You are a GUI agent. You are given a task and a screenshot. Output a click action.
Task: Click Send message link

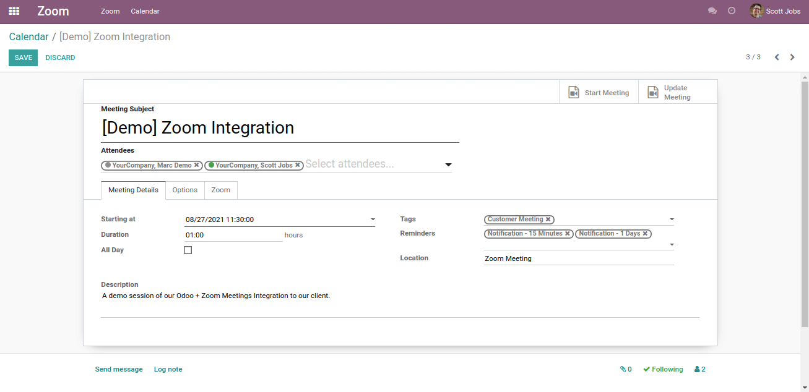[119, 369]
